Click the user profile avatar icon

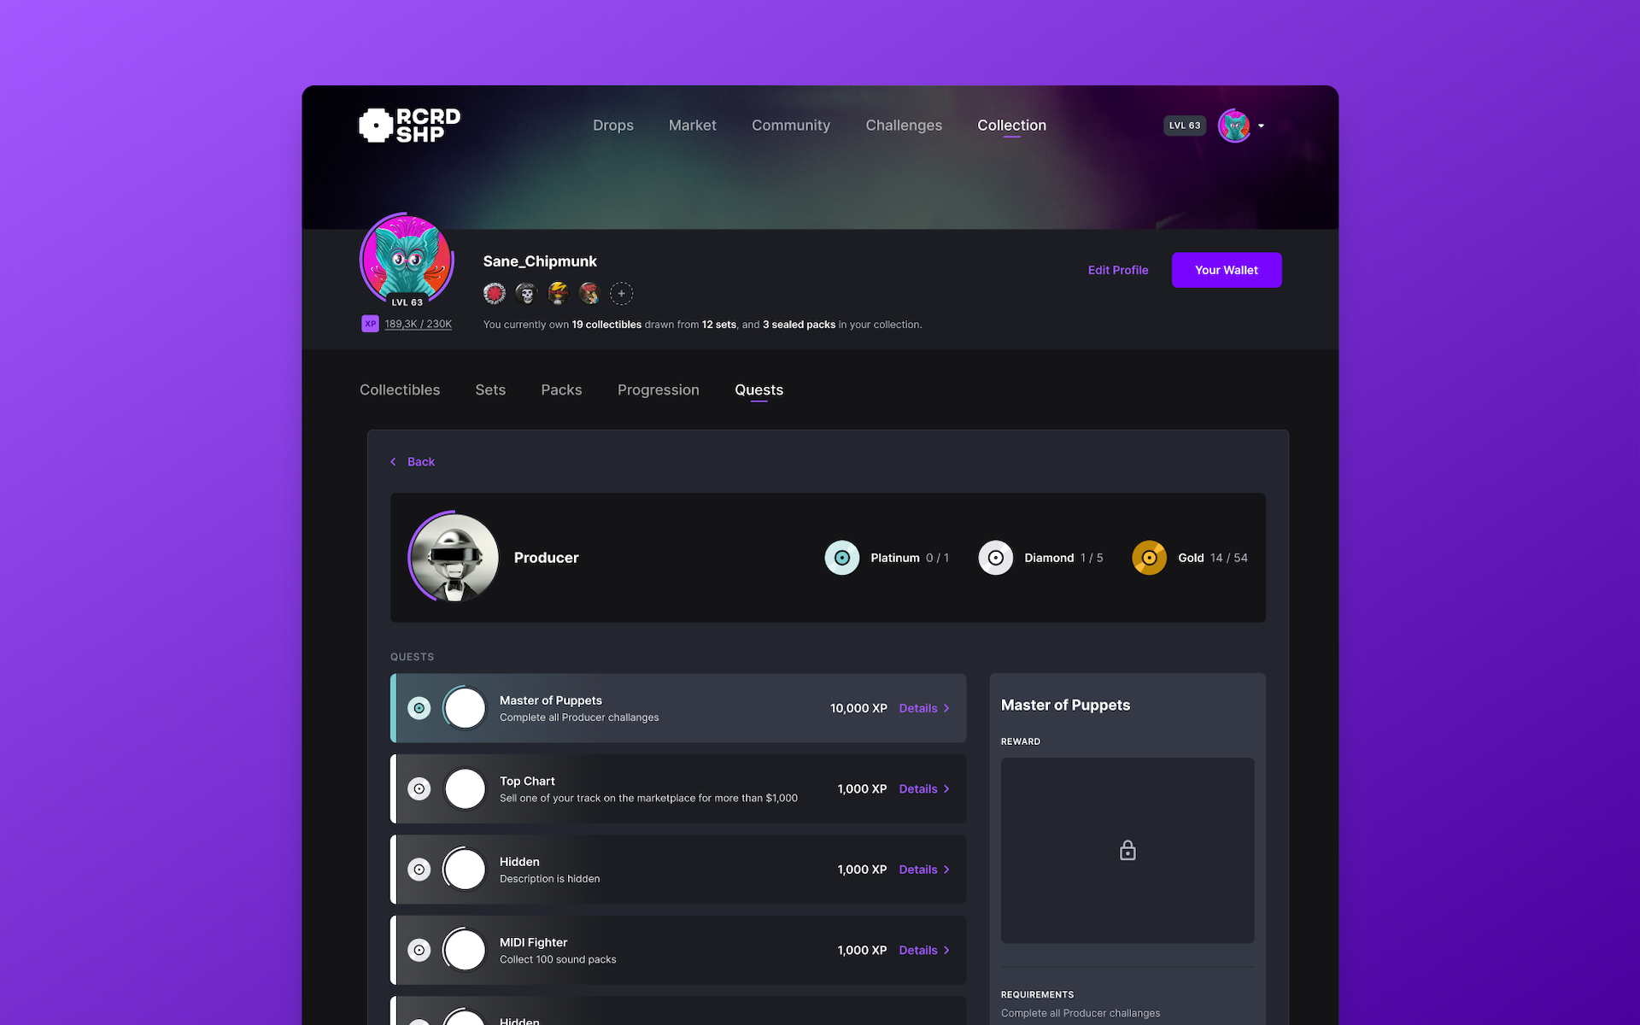[x=1235, y=126]
